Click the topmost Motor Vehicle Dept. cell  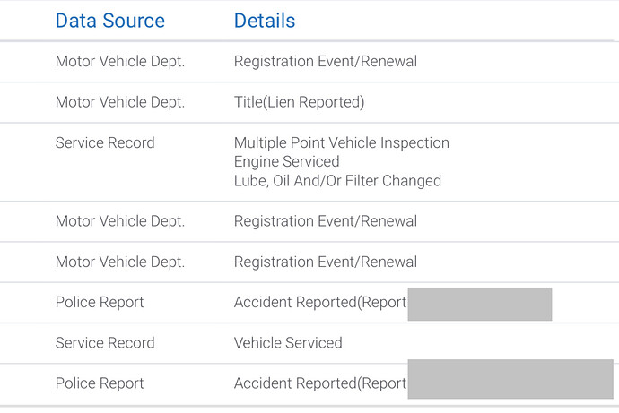coord(120,62)
